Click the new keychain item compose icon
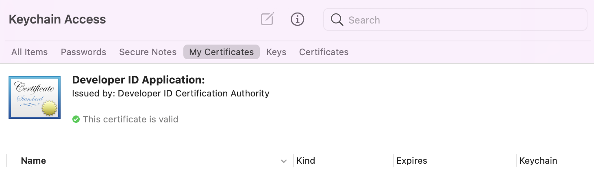This screenshot has height=171, width=594. tap(267, 19)
